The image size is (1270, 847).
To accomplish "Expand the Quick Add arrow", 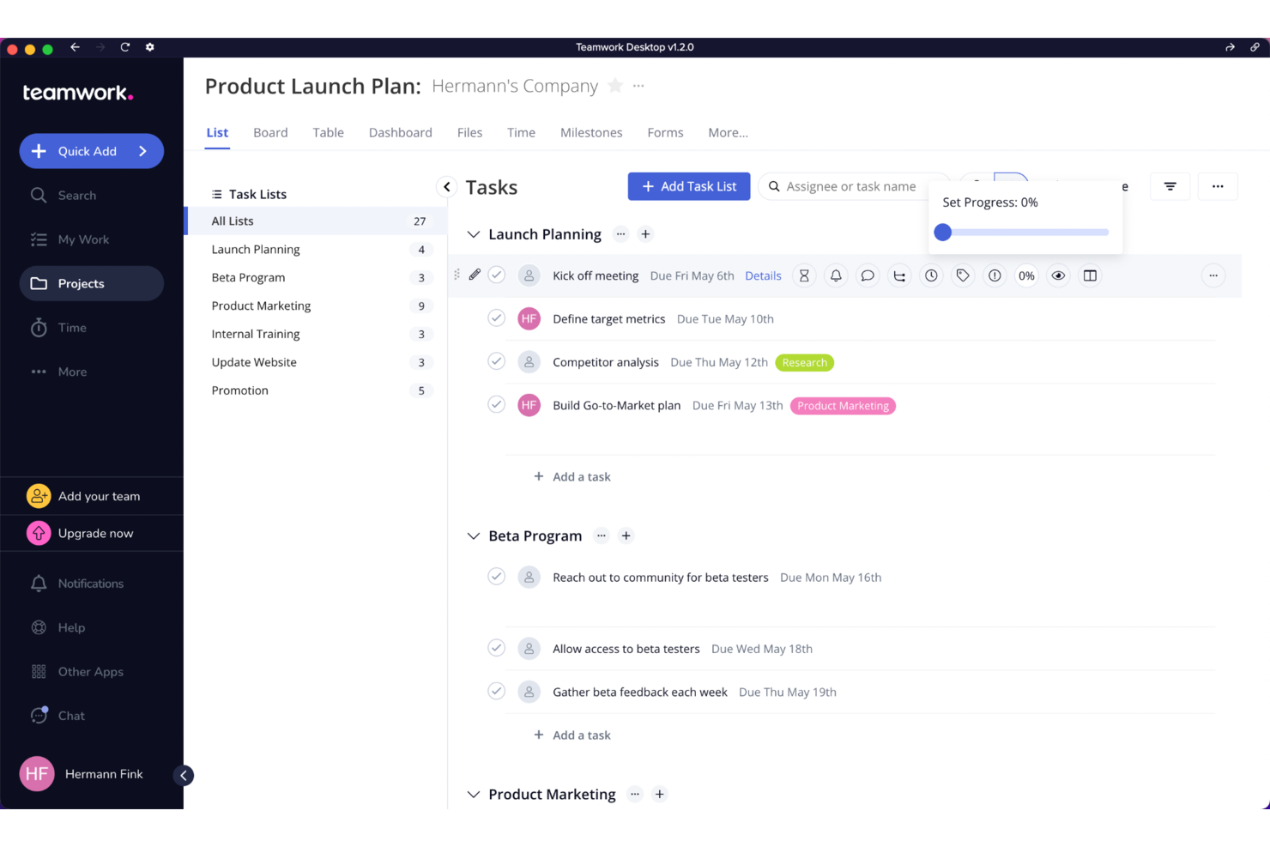I will coord(143,151).
